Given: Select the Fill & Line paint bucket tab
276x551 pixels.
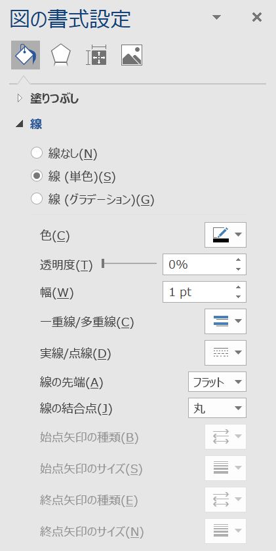Looking at the screenshot, I should point(26,55).
